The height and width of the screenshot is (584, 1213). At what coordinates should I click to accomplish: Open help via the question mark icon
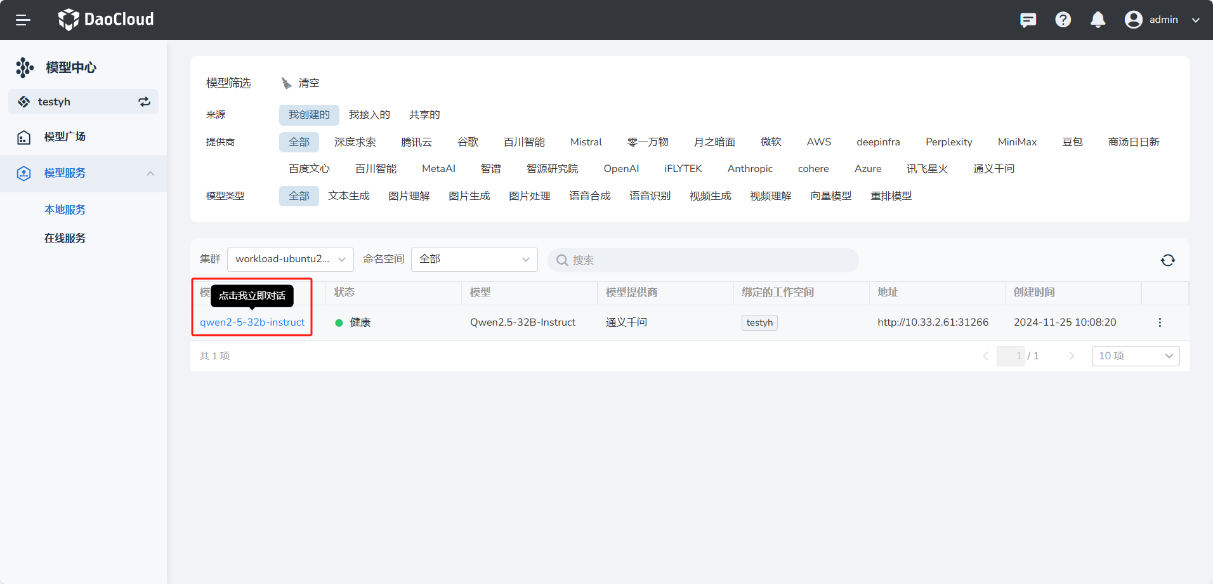tap(1063, 20)
